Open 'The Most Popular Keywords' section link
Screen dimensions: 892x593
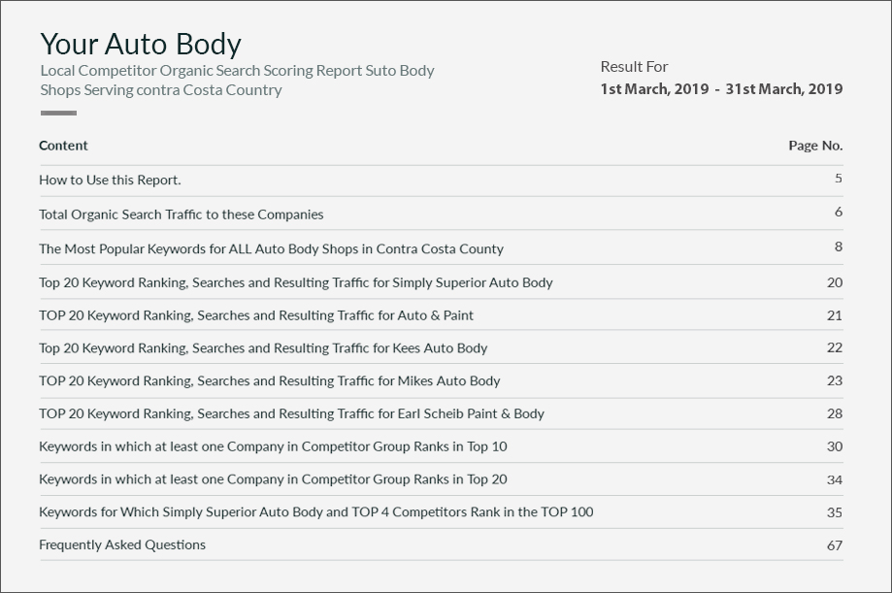tap(271, 248)
